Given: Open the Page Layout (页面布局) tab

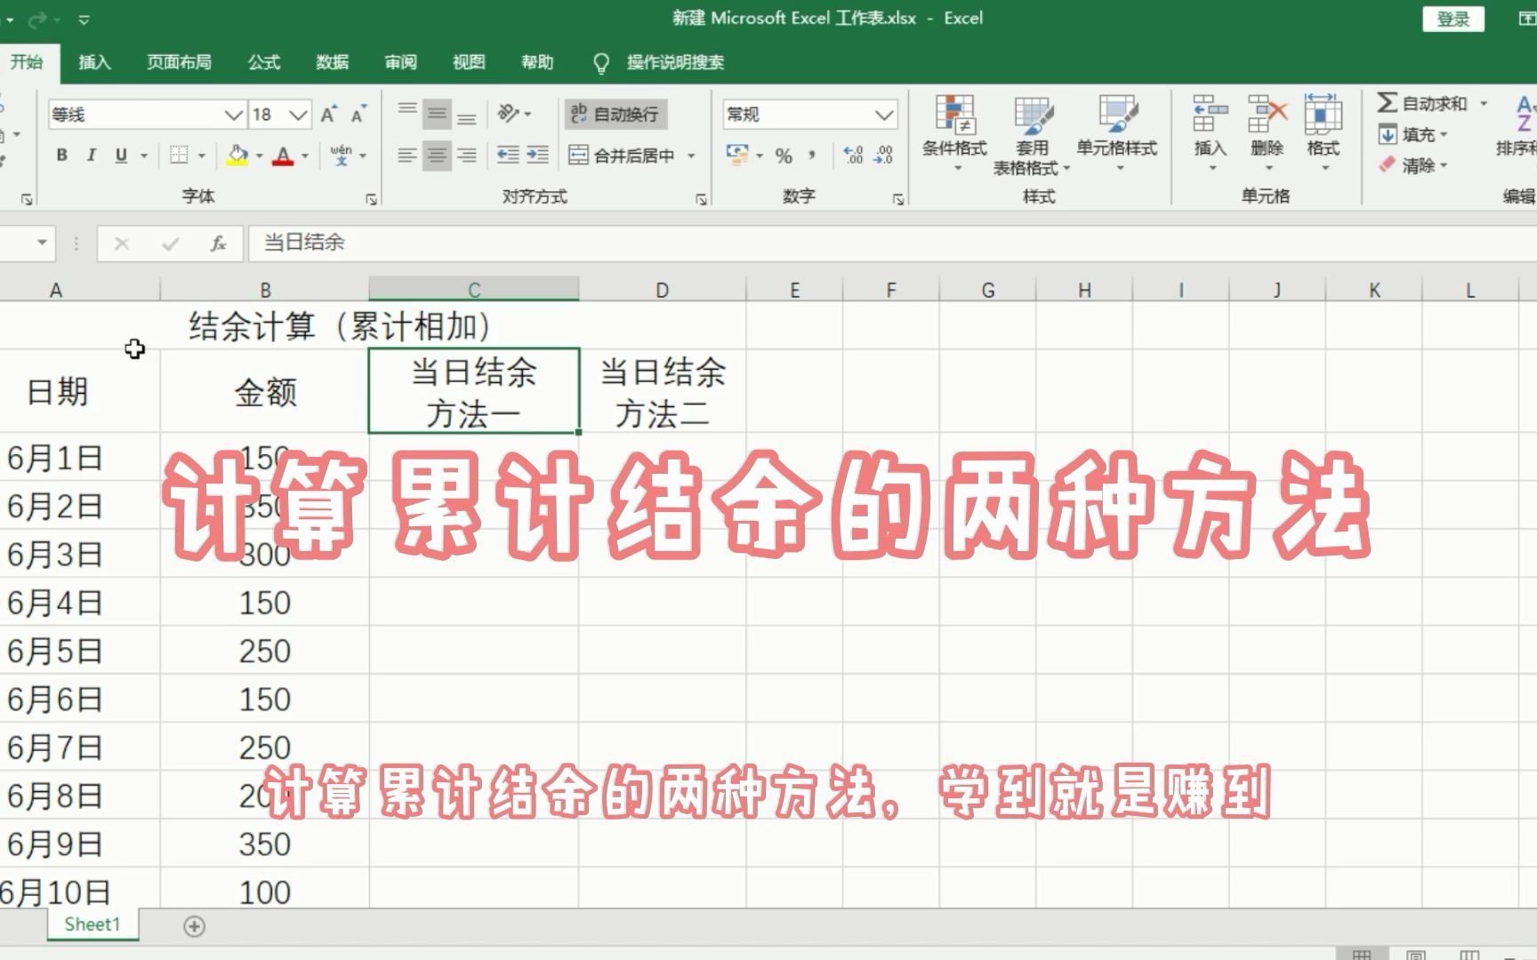Looking at the screenshot, I should click(179, 62).
